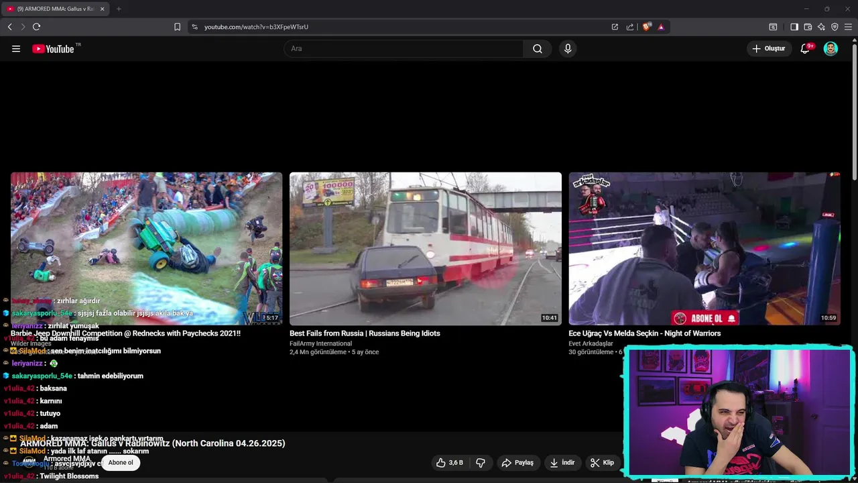Click chat message 'zırhlar ağırdır'

(78, 301)
